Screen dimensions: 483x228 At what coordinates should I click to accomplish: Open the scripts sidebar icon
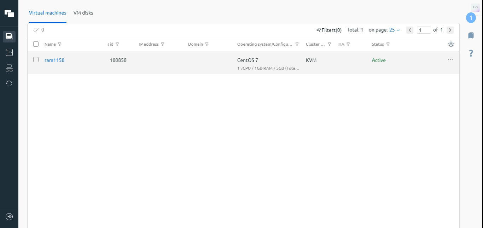[x=9, y=52]
